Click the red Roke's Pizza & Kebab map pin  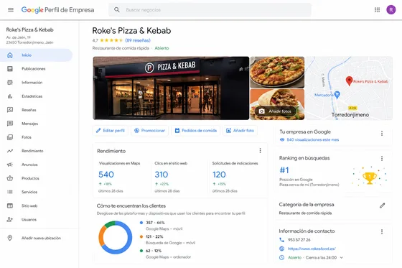pyautogui.click(x=349, y=81)
